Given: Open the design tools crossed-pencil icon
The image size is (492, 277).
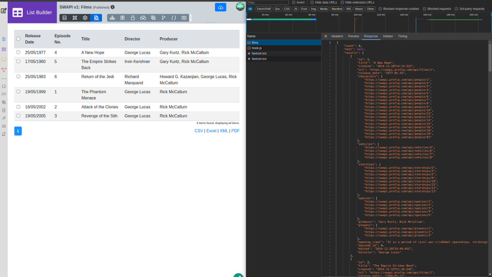Looking at the screenshot, I should (75, 18).
